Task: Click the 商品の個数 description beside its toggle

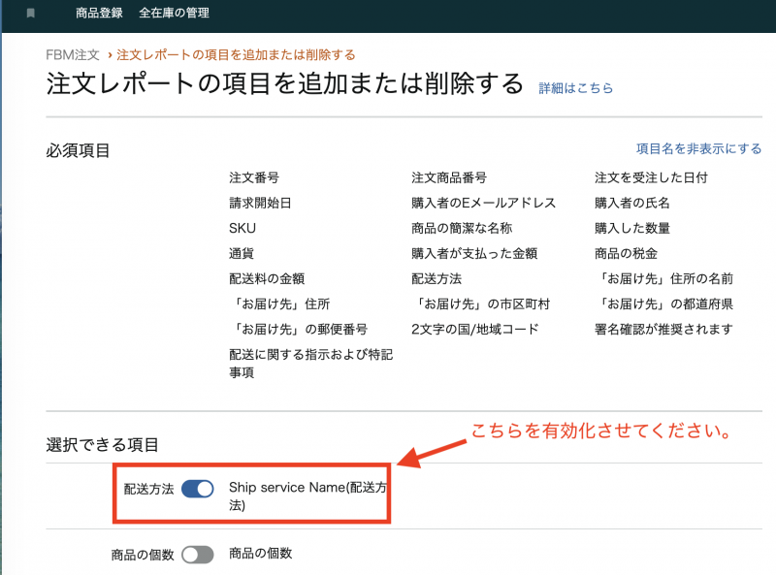Action: click(260, 554)
